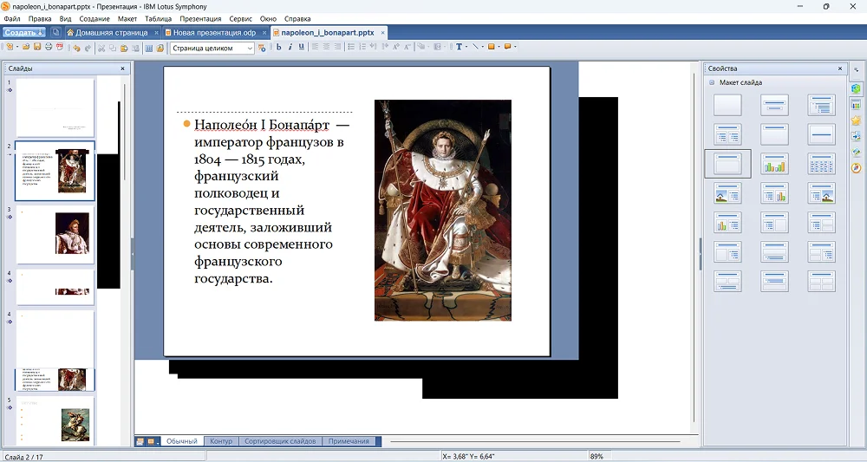This screenshot has width=867, height=462.
Task: Select the callout shape tool
Action: (507, 48)
